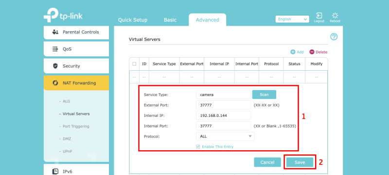Viewport: 389px width, 175px height.
Task: Select NAT Forwarding menu item
Action: 76,83
